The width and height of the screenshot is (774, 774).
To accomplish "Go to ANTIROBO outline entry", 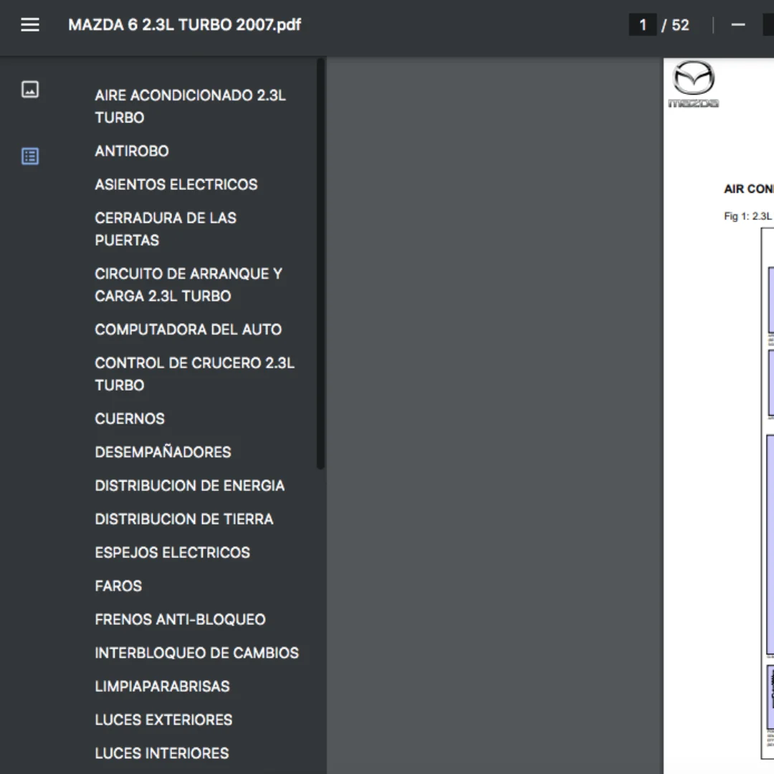I will pos(132,151).
